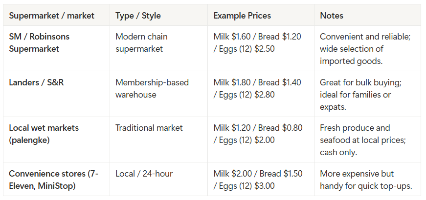Image resolution: width=426 pixels, height=200 pixels.
Task: Select the "SM / Robinsons Supermarket" cell
Action: coord(39,43)
